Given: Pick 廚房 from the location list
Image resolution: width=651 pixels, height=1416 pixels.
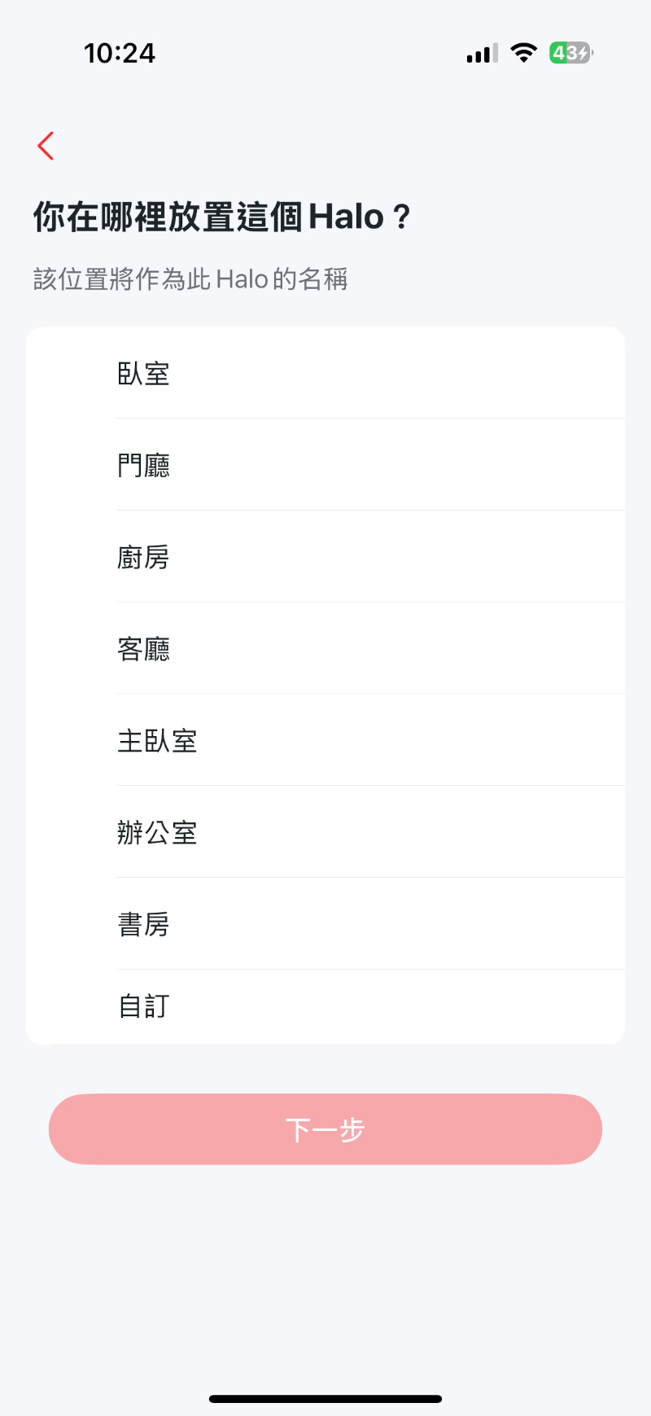Looking at the screenshot, I should (x=144, y=558).
